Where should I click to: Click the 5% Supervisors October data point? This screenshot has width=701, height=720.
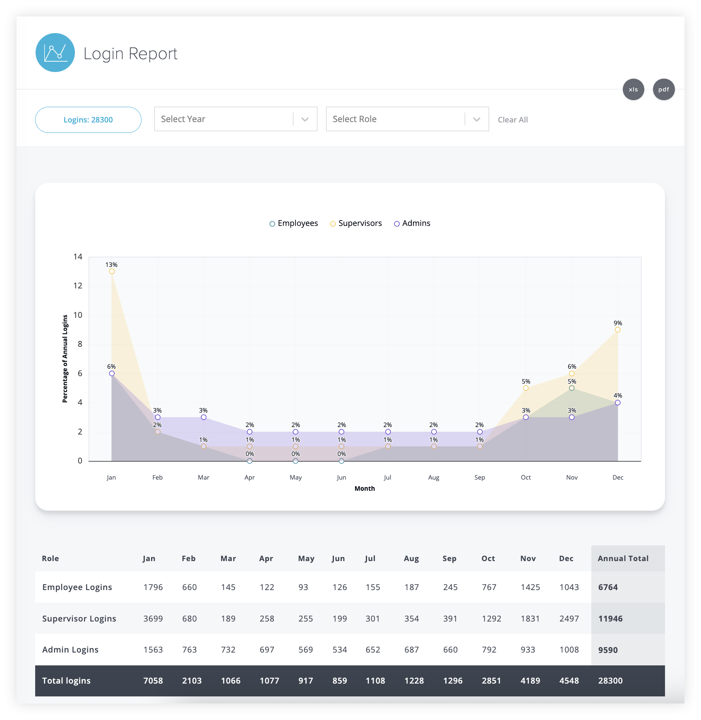[x=526, y=388]
